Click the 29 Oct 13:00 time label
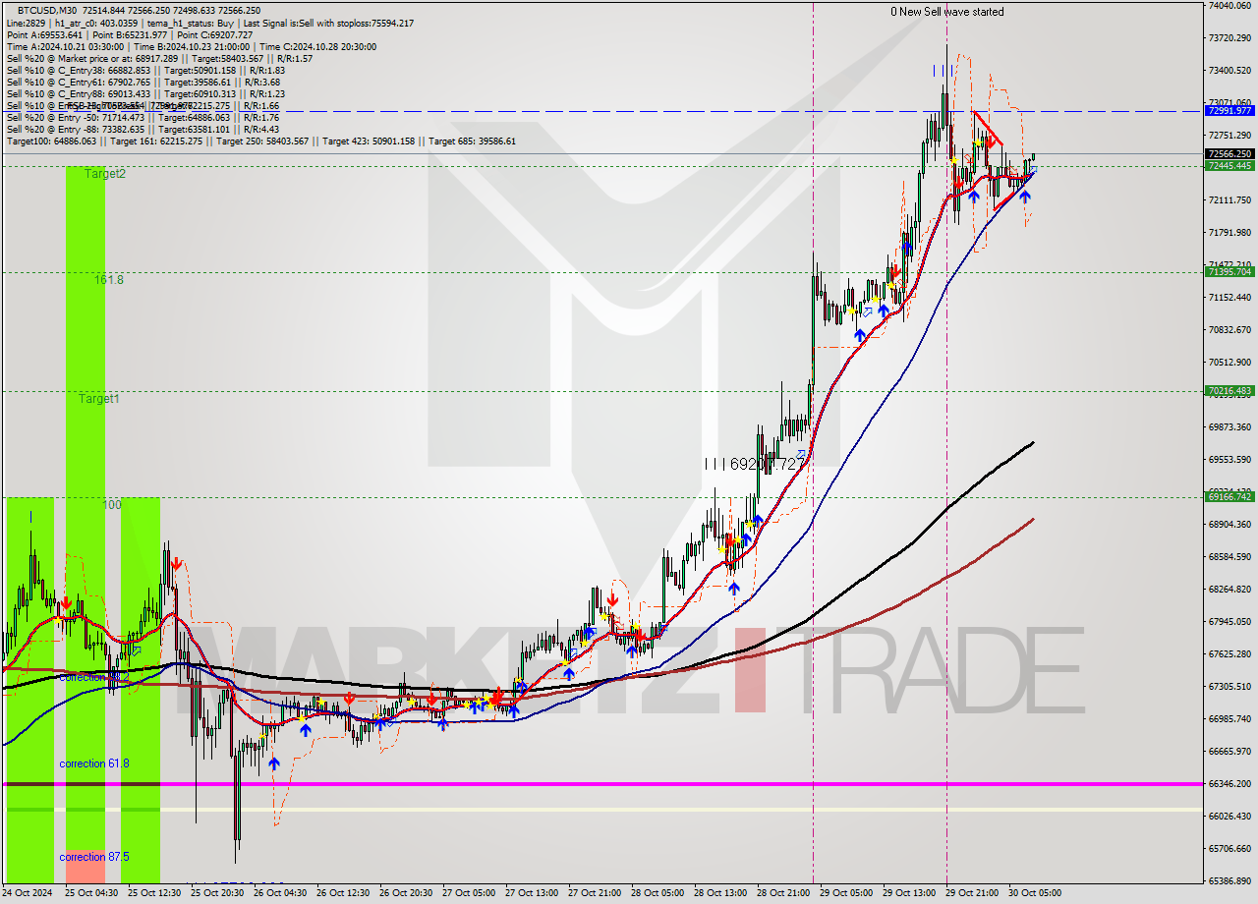Screen dimensions: 1258x904 [908, 893]
